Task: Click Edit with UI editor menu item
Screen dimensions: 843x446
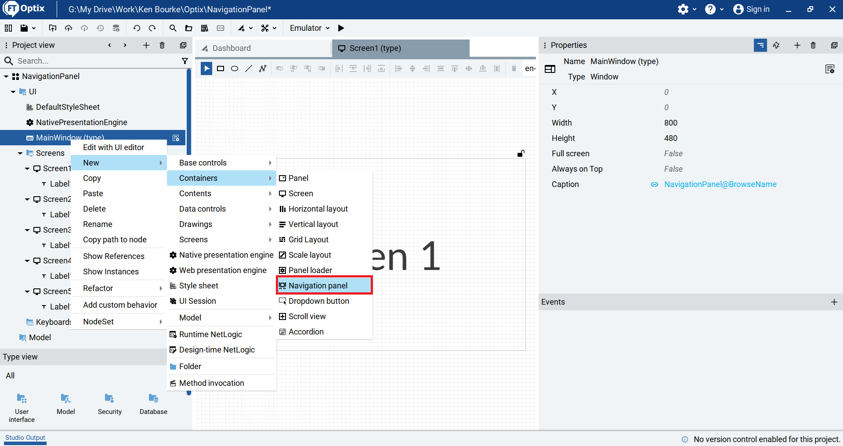Action: click(x=119, y=147)
